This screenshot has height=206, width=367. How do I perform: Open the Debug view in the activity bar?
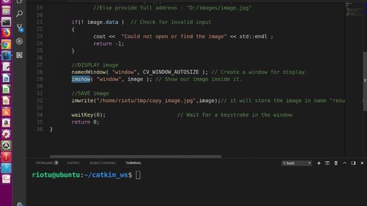(19, 41)
